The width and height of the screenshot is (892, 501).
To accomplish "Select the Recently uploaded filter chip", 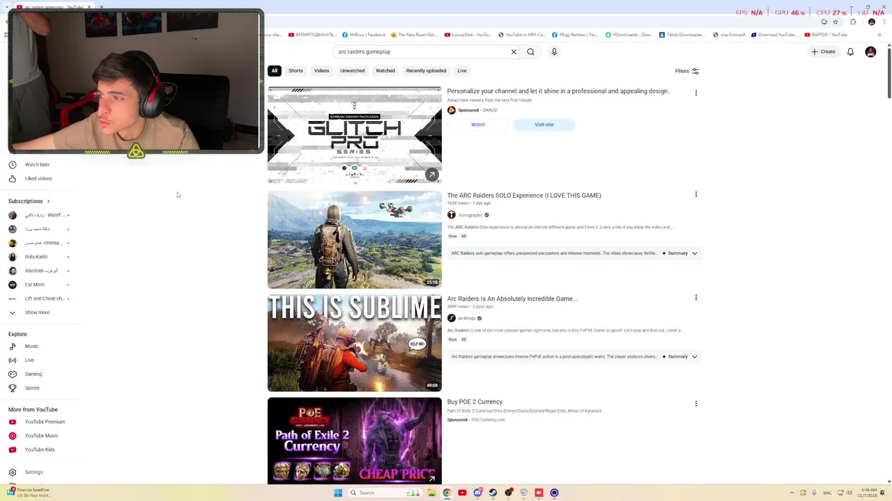I will (426, 71).
